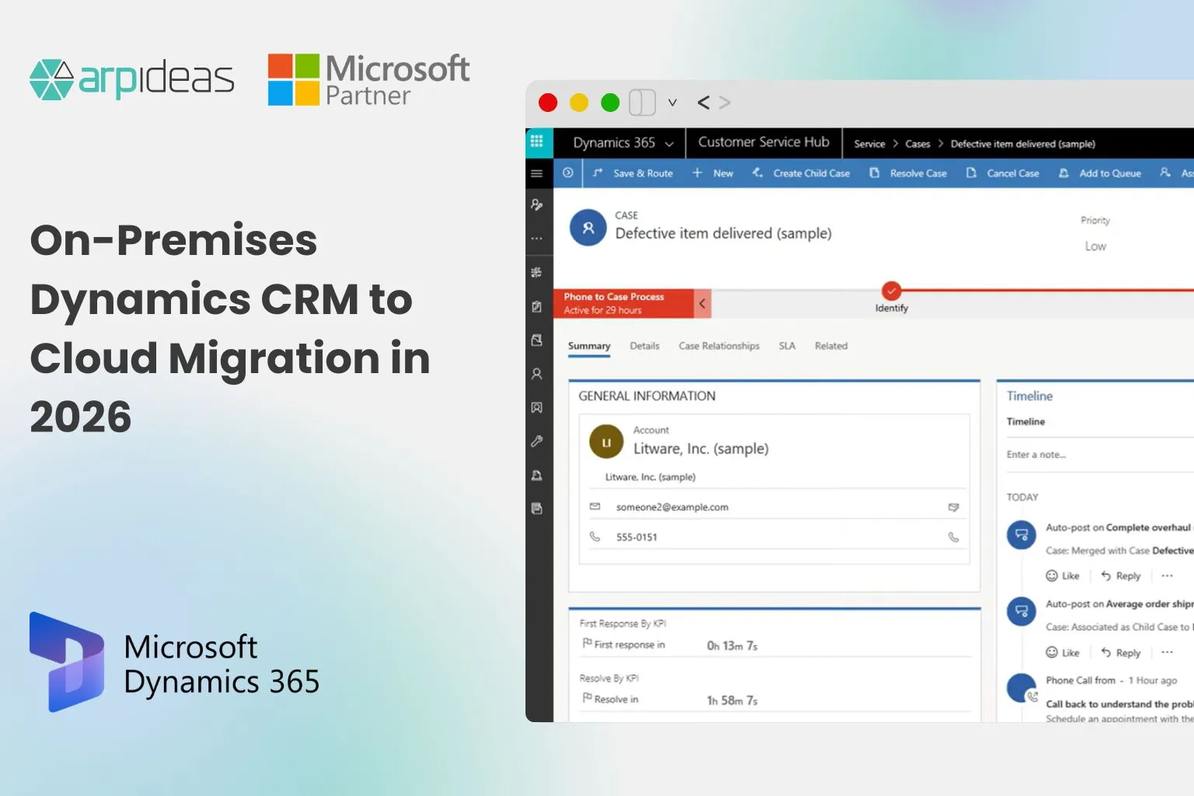1194x796 pixels.
Task: Click the Low priority value
Action: click(x=1095, y=246)
